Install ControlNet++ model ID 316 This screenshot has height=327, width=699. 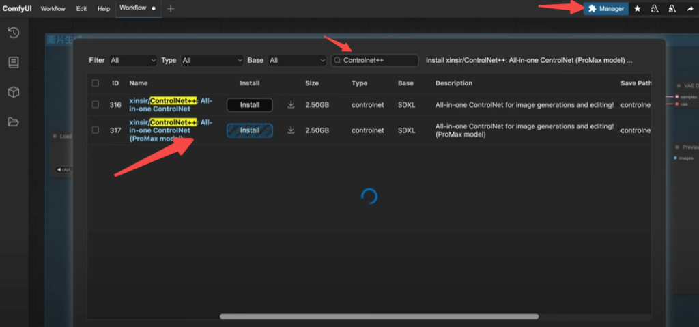pos(250,105)
